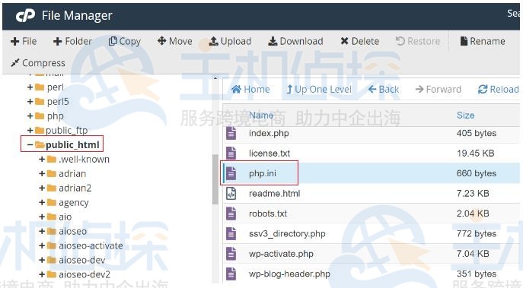This screenshot has width=523, height=288.
Task: Click the license.txt file icon
Action: [231, 153]
